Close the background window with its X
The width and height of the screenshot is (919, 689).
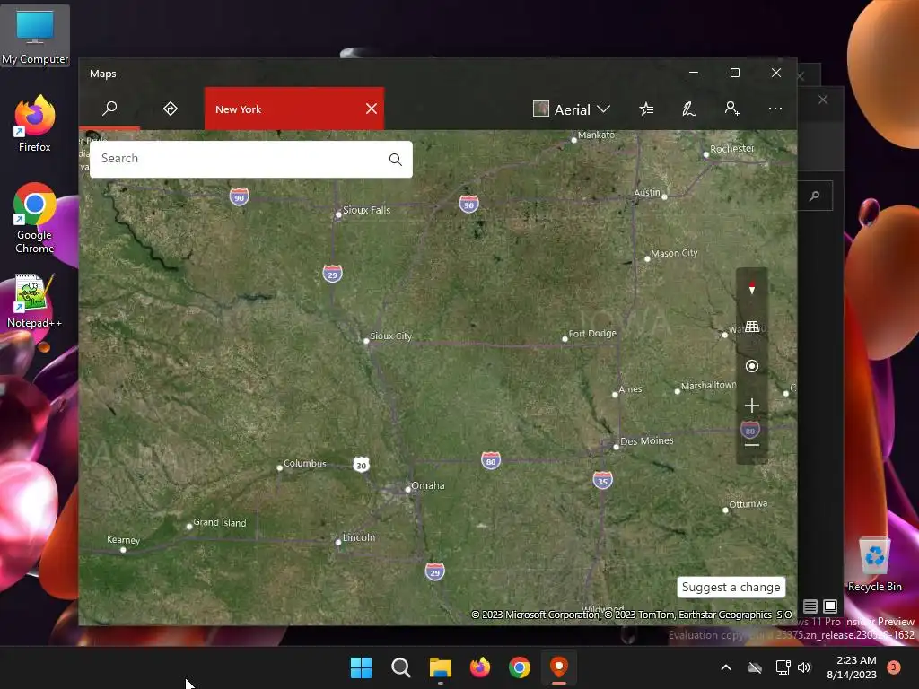[x=823, y=100]
